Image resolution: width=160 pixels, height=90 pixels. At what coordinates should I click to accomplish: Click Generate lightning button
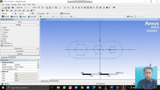click(41, 13)
